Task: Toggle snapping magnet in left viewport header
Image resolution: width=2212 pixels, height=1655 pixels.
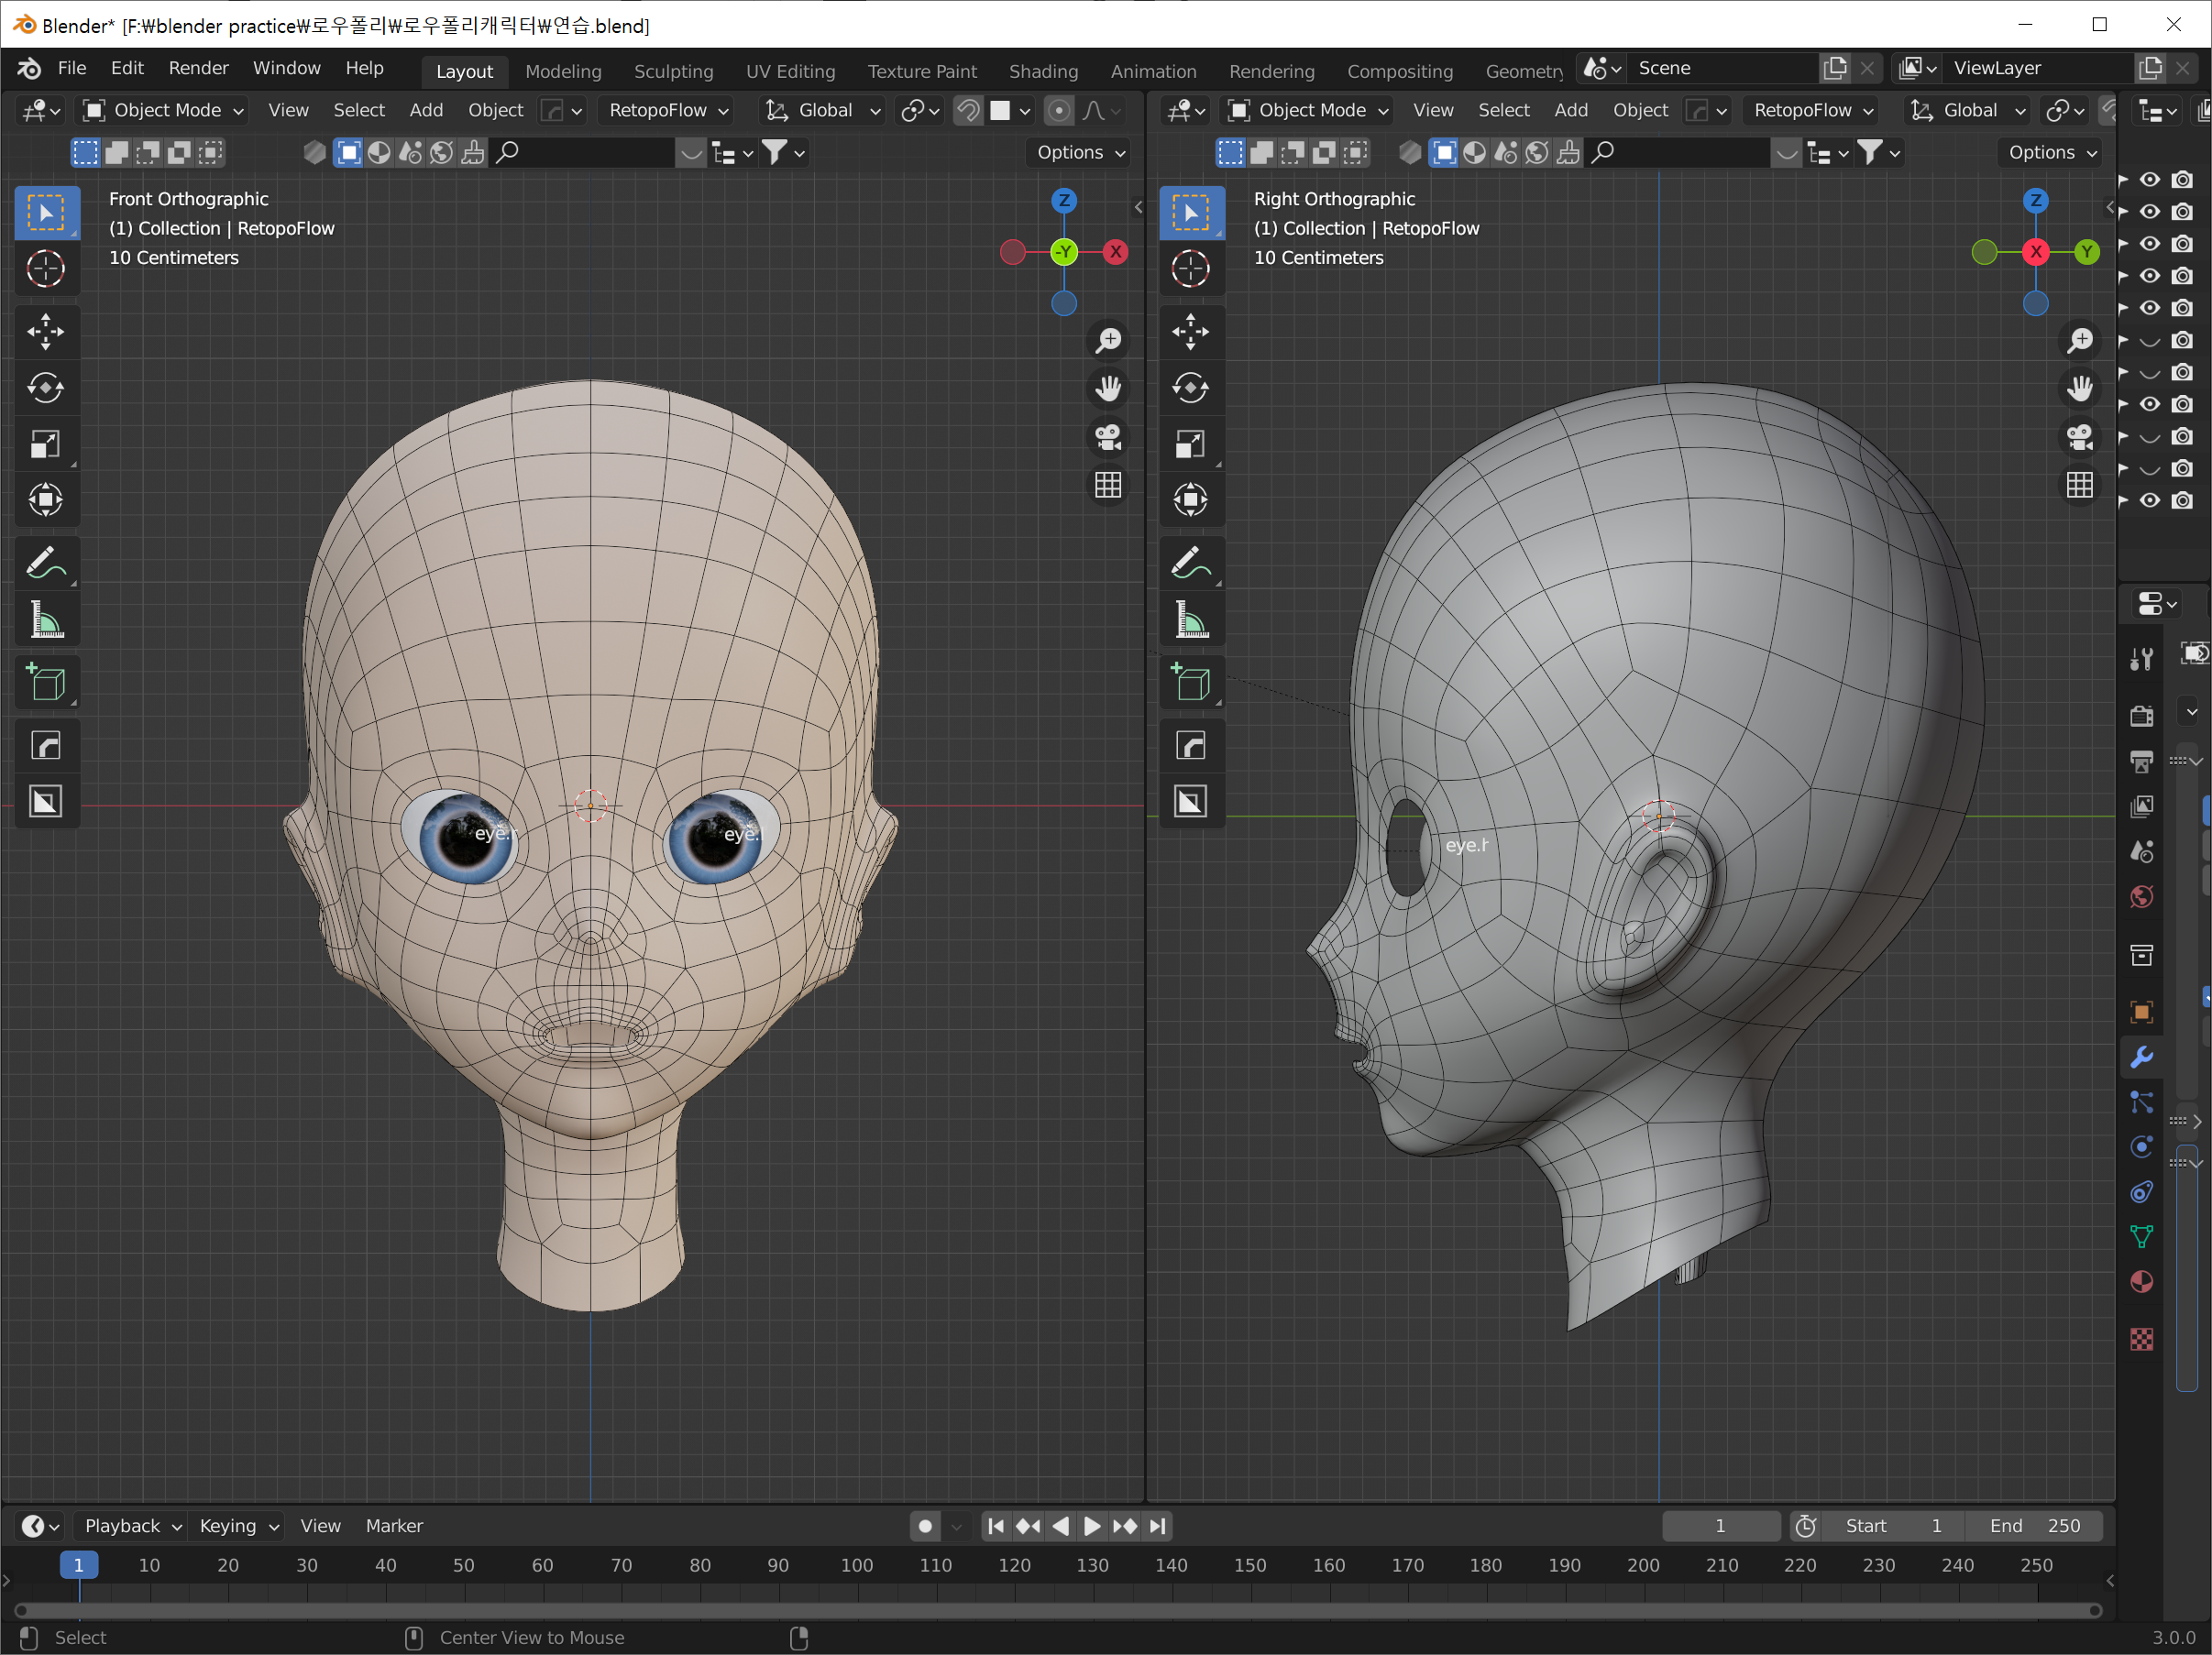Action: click(968, 111)
